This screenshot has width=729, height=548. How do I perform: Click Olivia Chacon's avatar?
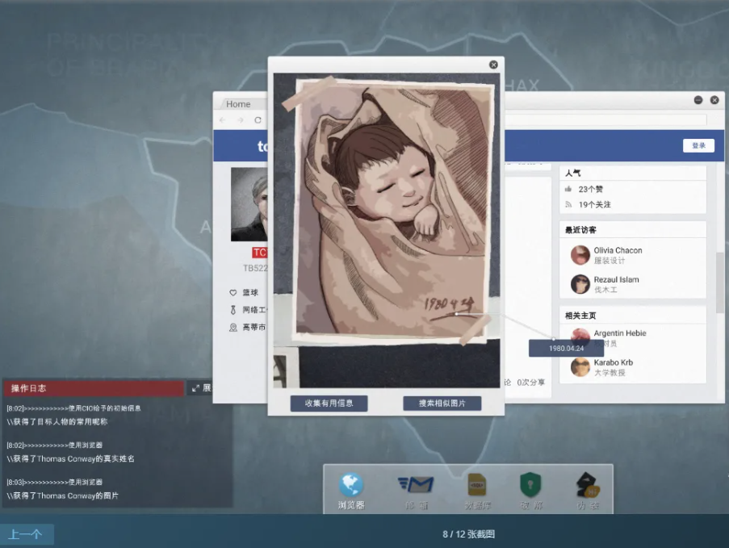click(x=580, y=255)
